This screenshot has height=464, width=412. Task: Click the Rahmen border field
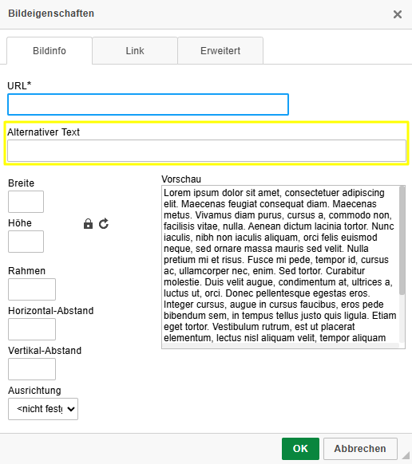tap(32, 289)
